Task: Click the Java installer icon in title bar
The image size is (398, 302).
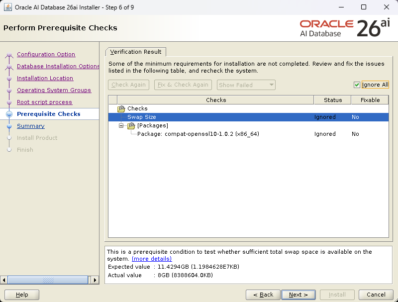Action: click(8, 7)
